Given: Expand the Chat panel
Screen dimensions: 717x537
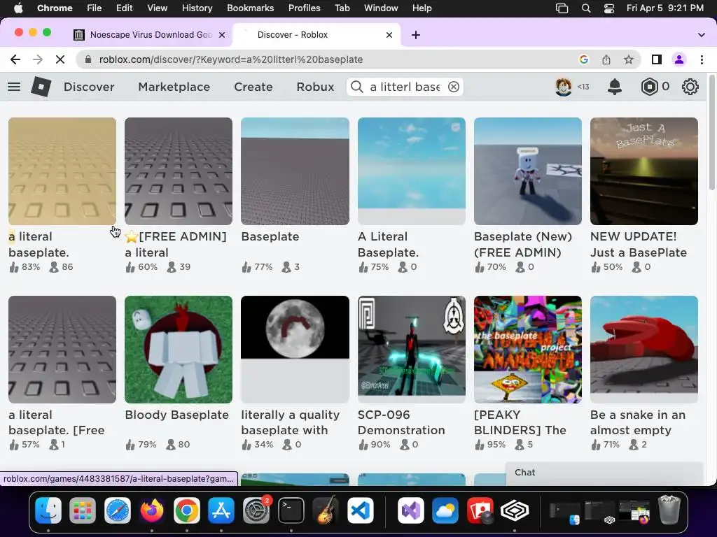Looking at the screenshot, I should [604, 473].
